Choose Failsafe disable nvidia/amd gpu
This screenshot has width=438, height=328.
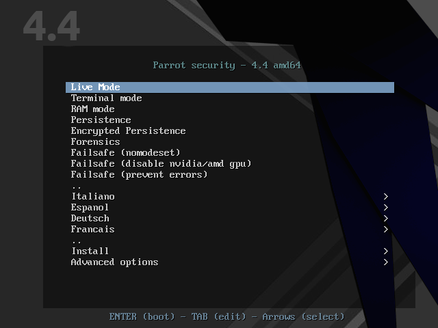[x=161, y=164]
